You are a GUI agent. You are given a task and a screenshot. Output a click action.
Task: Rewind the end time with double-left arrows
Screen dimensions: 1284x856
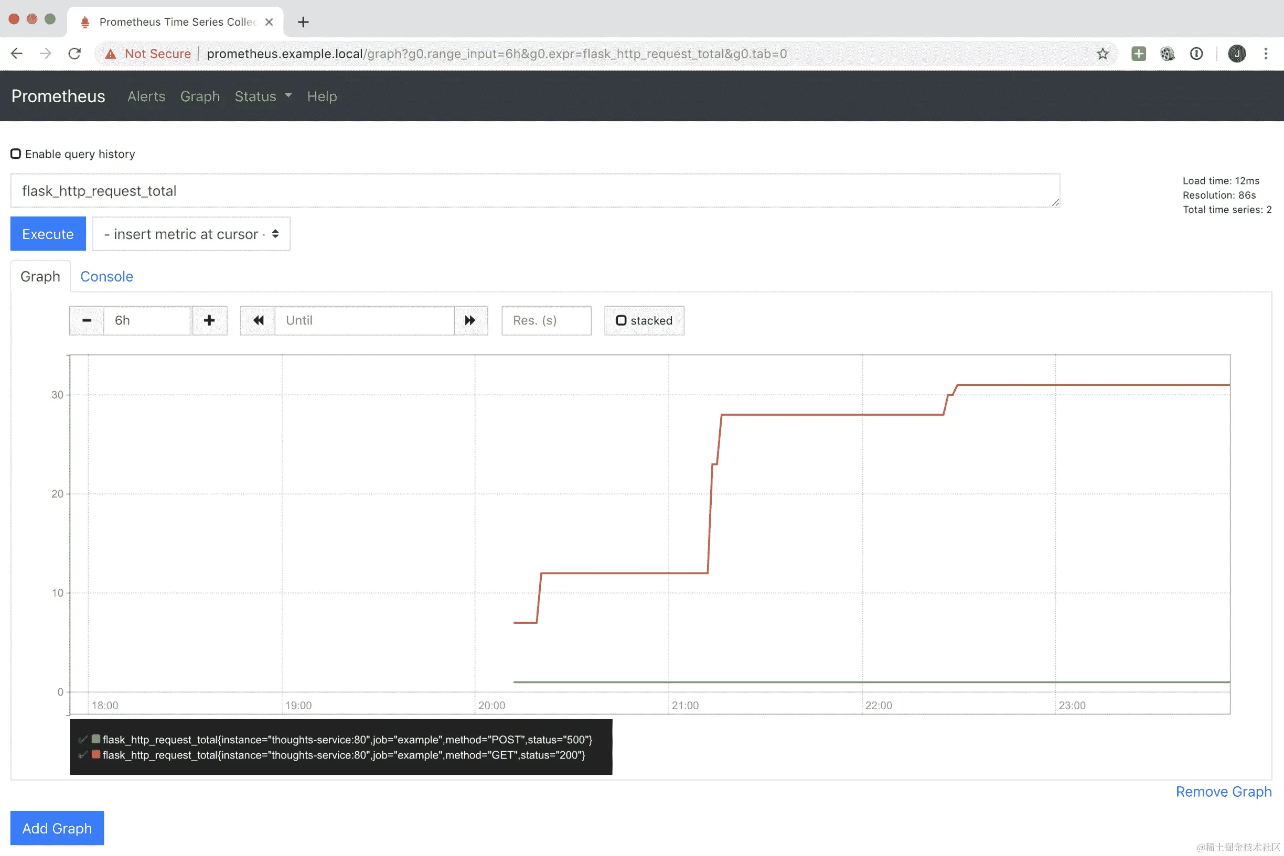point(259,320)
